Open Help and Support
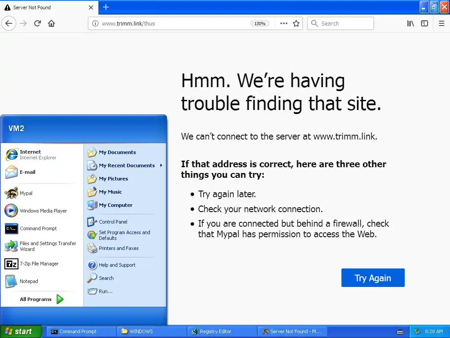 (125, 265)
